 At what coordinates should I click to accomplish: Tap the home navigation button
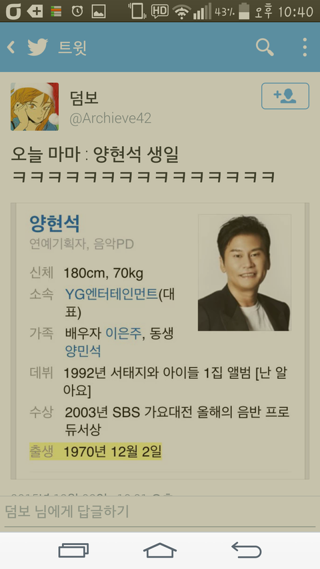click(x=159, y=550)
